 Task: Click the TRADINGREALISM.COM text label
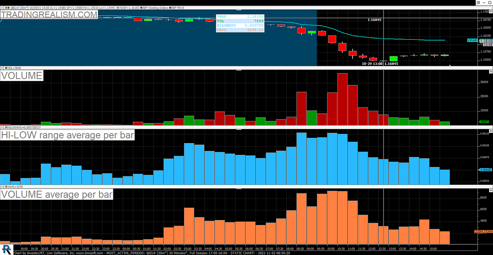tap(49, 14)
